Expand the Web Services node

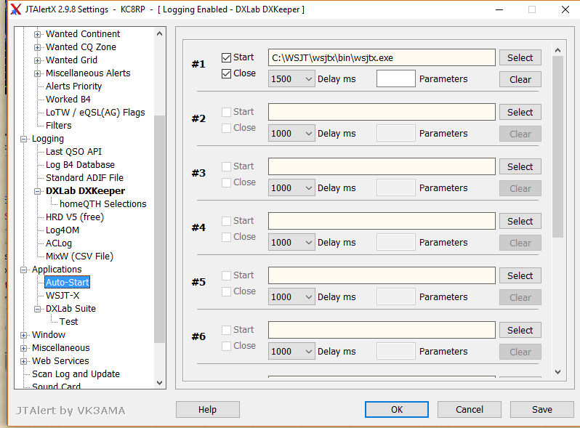click(24, 361)
